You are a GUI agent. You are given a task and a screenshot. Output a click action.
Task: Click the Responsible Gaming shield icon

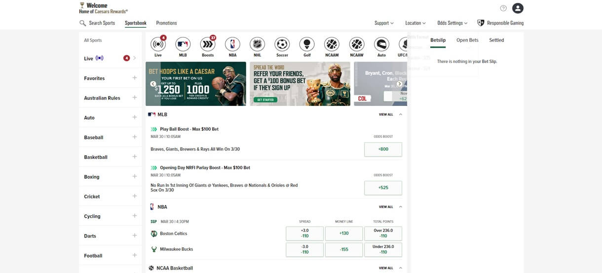coord(481,23)
